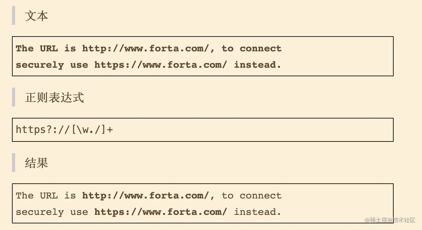Click the https://www.forta.com/ URL in the 文本 box

(161, 65)
